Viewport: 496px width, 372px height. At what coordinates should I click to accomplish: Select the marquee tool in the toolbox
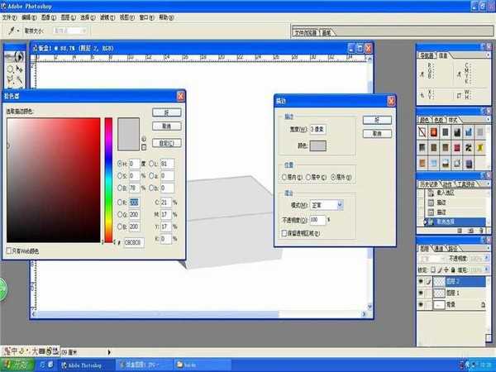(10, 69)
